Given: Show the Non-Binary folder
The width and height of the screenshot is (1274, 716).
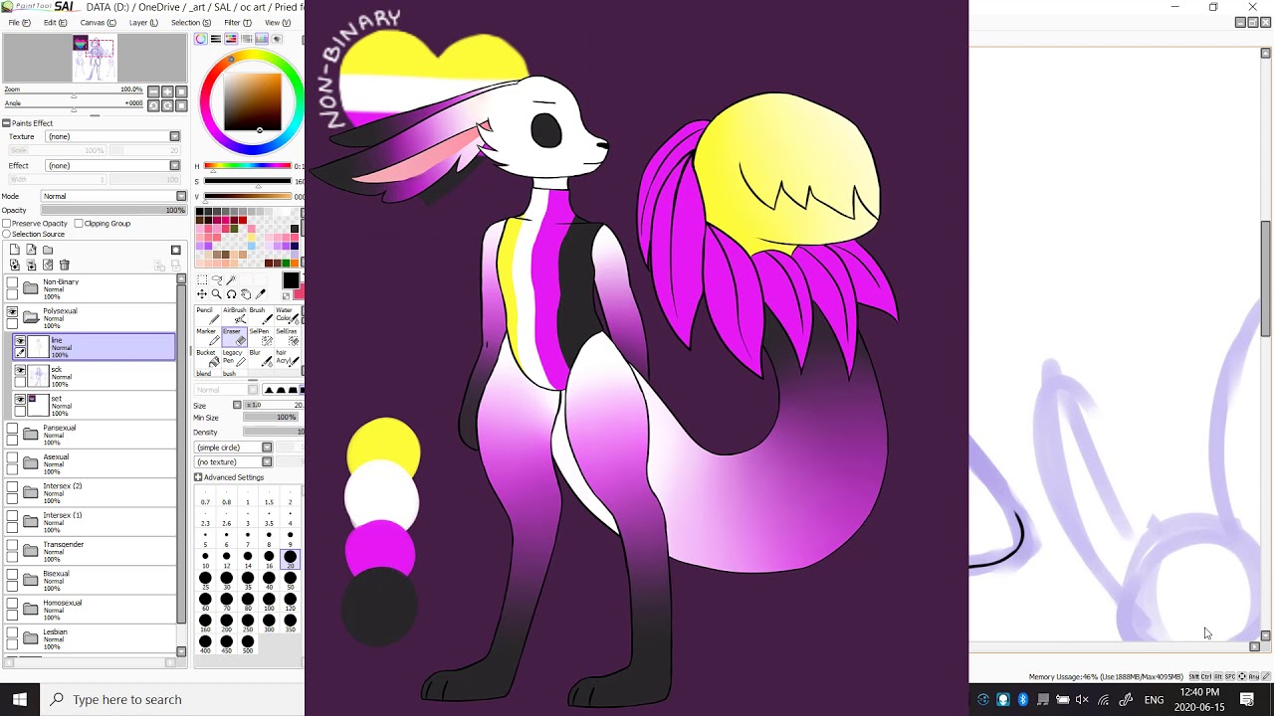Looking at the screenshot, I should coord(12,284).
